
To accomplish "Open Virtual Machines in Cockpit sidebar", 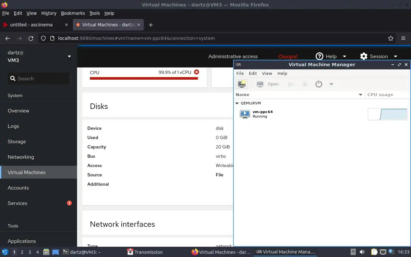I will [39, 172].
